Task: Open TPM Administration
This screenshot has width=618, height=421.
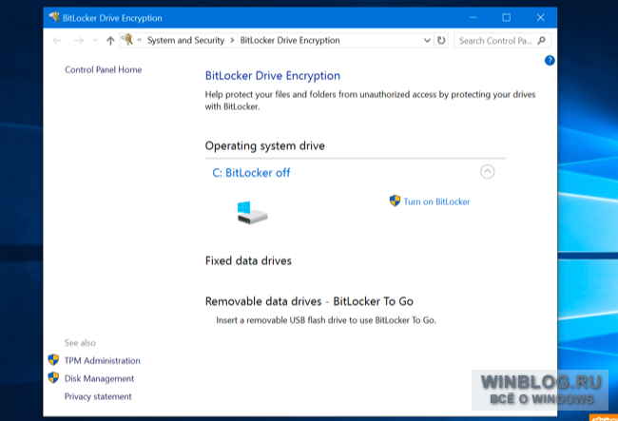Action: pos(103,361)
